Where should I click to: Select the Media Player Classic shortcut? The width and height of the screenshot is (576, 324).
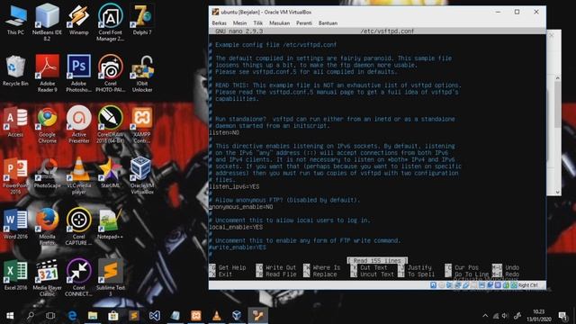coord(47,278)
